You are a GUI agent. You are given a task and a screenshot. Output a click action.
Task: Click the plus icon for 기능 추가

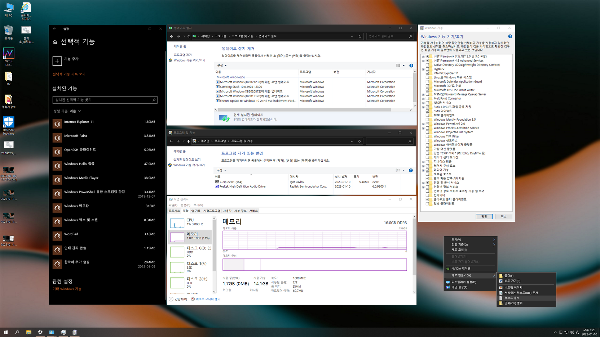point(57,61)
